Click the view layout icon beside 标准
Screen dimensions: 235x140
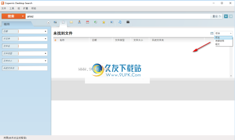212,34
